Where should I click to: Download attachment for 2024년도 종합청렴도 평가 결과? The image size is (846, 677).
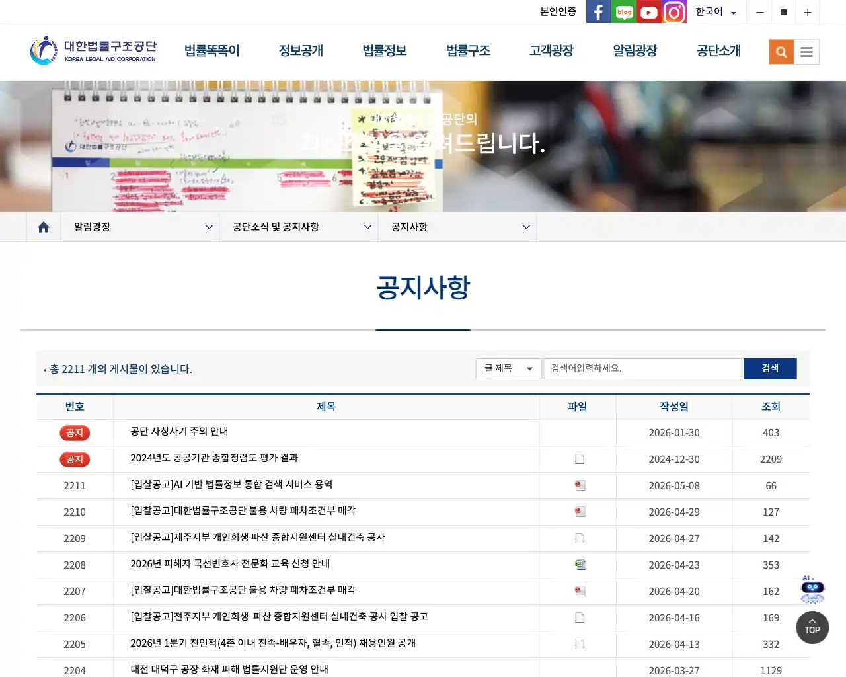580,459
